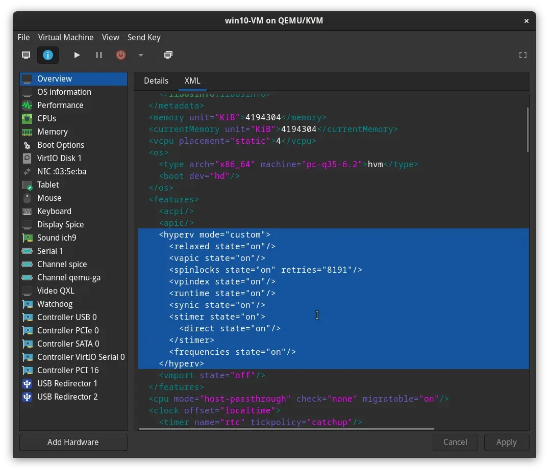
Task: Select the Tablet device
Action: [73, 185]
